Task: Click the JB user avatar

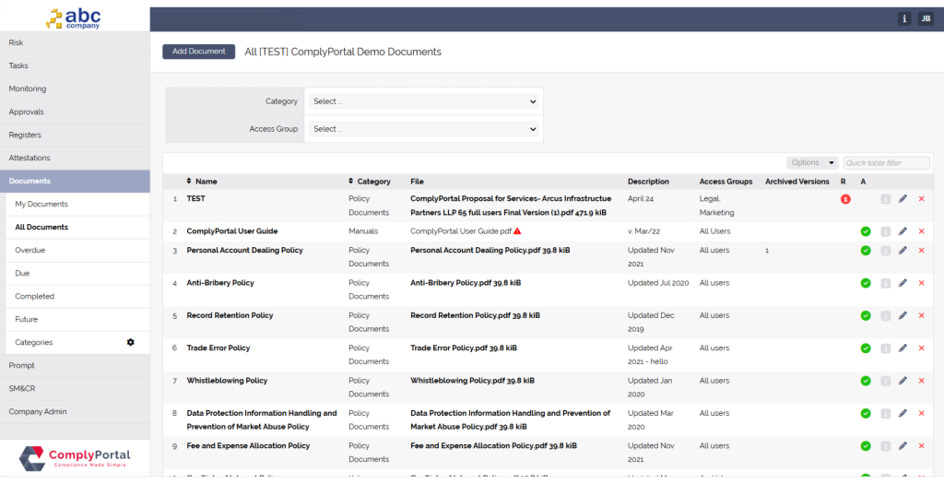Action: point(925,18)
